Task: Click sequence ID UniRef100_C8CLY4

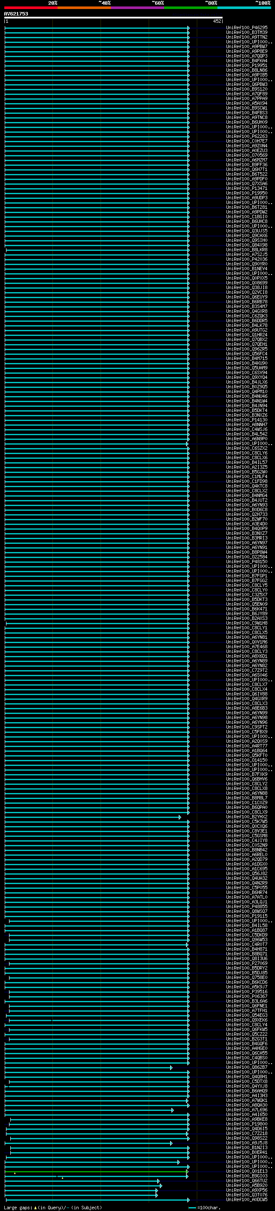Action: point(247,1025)
